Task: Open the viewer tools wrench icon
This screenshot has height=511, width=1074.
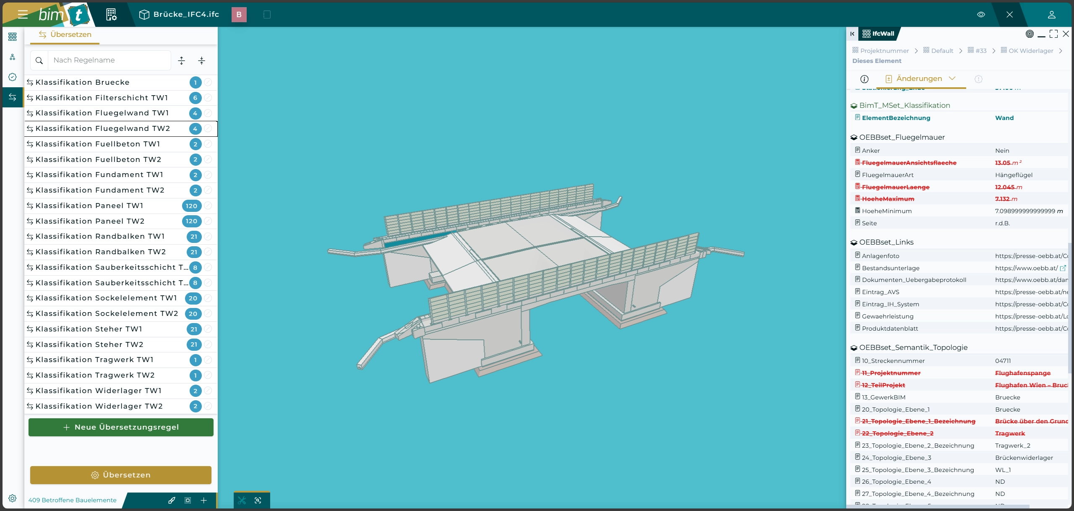Action: click(x=242, y=500)
